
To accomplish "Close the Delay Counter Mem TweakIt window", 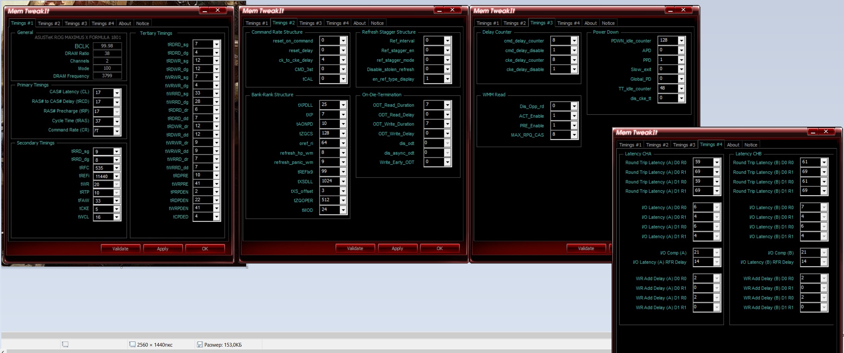I will click(683, 10).
